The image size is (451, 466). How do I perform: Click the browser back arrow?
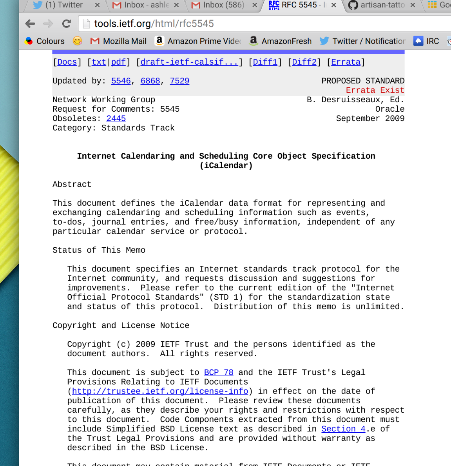pyautogui.click(x=30, y=24)
